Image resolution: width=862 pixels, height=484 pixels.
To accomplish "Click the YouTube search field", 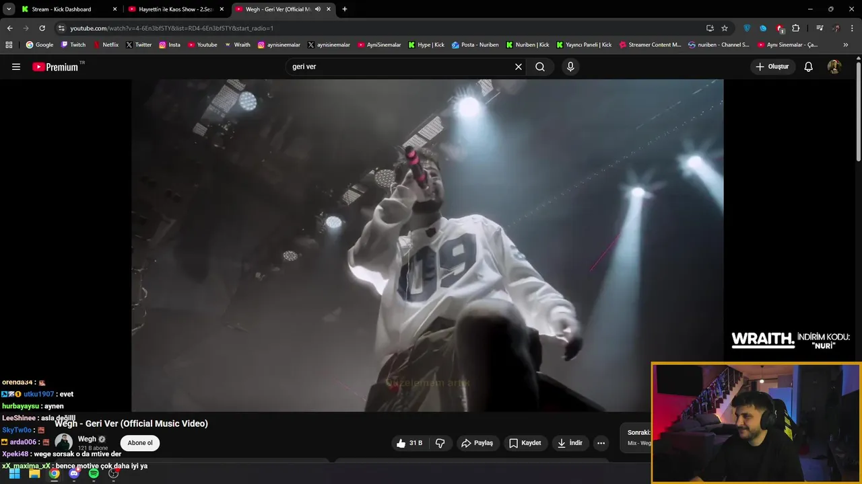I will pyautogui.click(x=401, y=67).
